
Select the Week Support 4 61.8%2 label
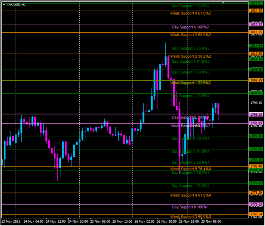tap(190, 13)
